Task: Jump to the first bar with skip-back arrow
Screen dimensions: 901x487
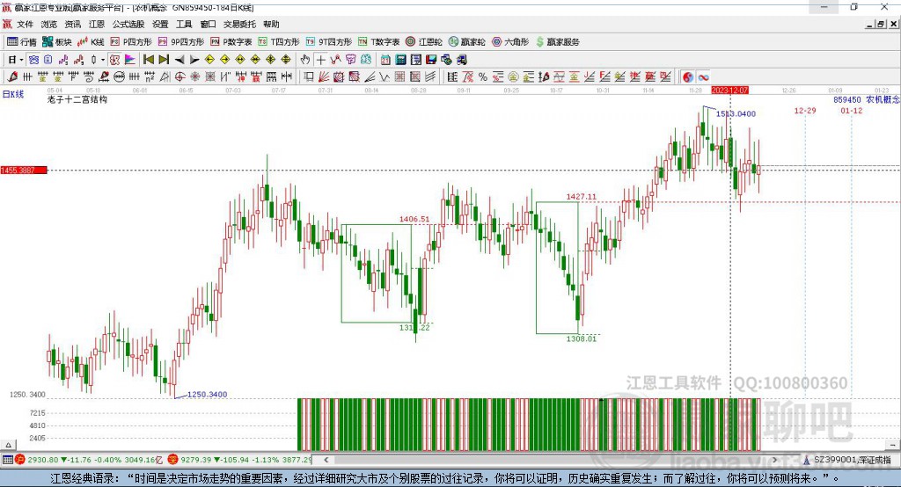Action: [x=149, y=60]
